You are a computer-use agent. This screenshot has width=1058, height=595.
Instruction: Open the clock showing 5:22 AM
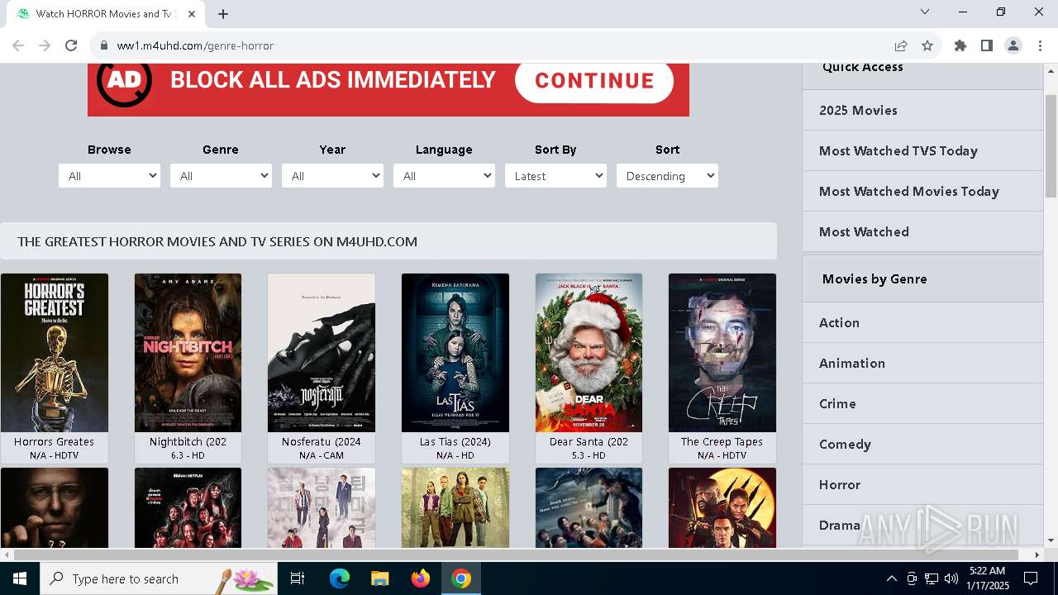(x=989, y=578)
